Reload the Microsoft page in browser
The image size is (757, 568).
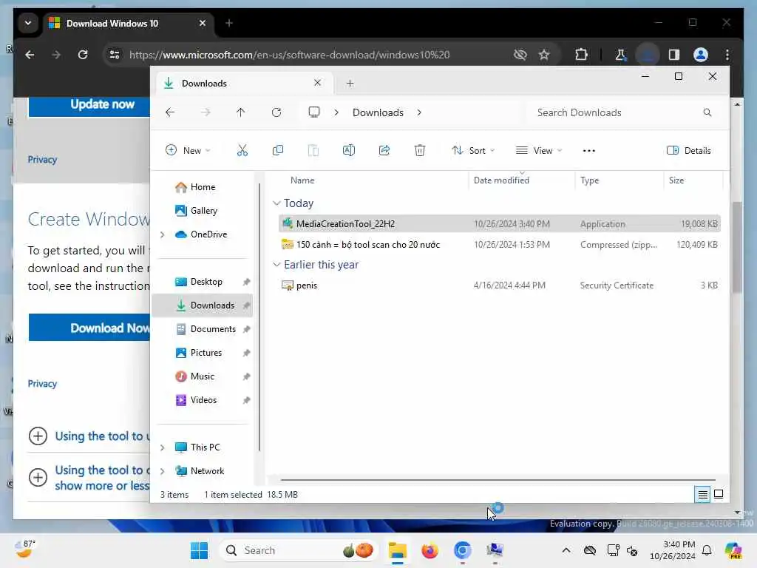(83, 55)
